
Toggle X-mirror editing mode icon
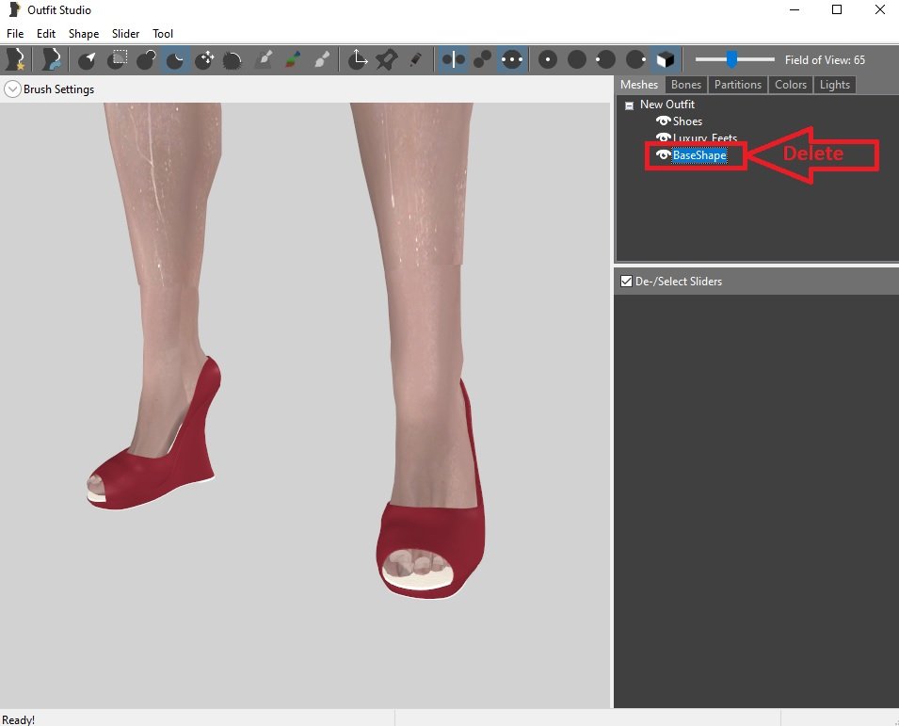point(454,60)
